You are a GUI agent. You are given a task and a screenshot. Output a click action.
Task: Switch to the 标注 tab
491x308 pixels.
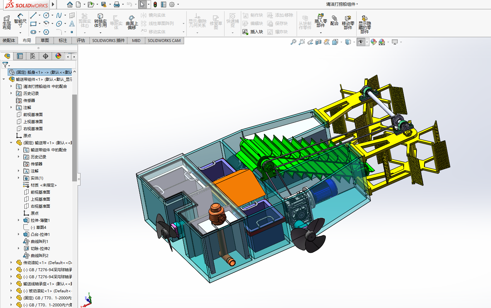[x=63, y=40]
